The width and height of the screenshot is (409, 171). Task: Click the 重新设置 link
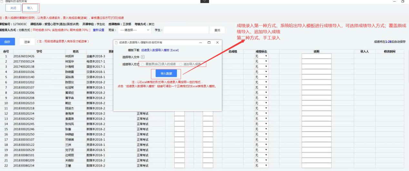click(99, 30)
